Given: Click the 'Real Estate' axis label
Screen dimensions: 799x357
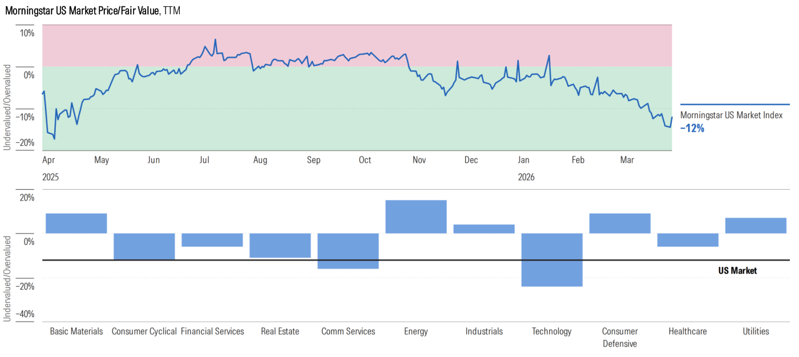Looking at the screenshot, I should point(280,331).
